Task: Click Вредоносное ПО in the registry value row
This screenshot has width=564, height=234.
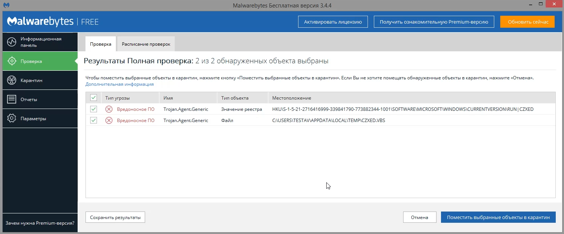Action: pos(136,109)
